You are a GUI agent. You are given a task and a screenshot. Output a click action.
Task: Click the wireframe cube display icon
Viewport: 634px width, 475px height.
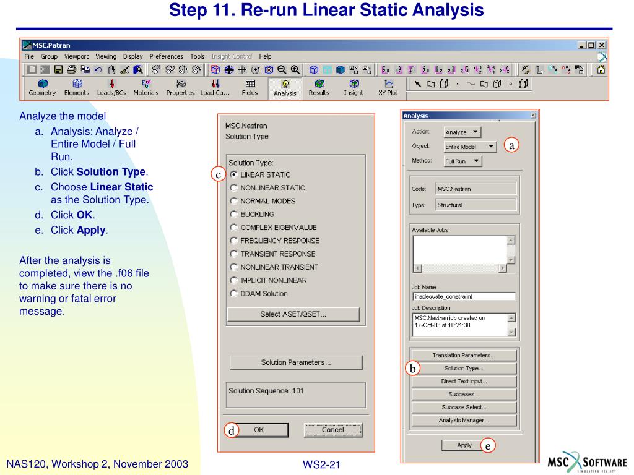pos(314,69)
